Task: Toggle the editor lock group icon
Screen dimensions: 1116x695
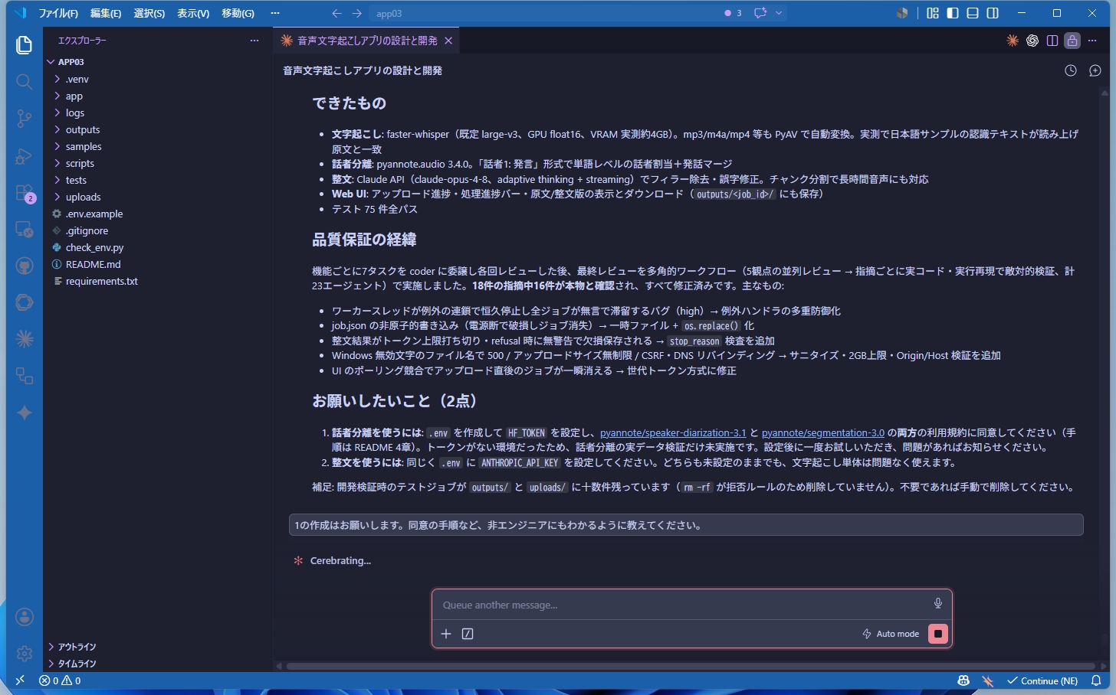Action: point(1072,41)
